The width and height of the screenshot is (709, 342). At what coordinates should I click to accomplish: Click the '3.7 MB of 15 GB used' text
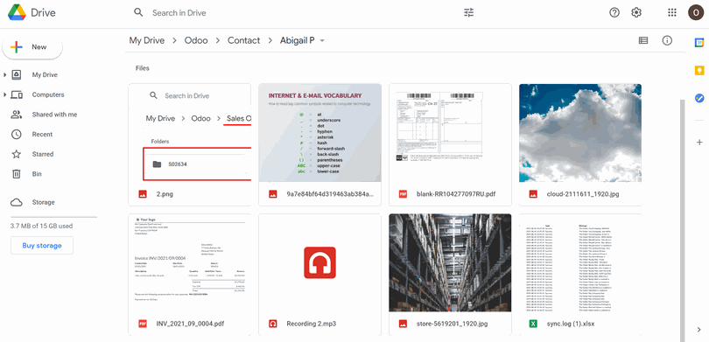point(42,226)
